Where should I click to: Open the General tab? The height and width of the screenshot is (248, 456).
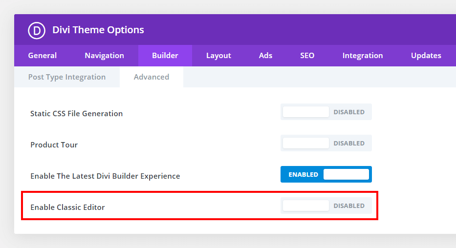43,56
